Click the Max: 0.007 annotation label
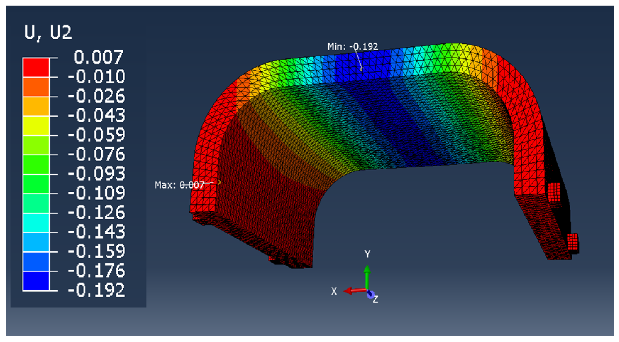Screen dimensions: 619x342 (179, 185)
